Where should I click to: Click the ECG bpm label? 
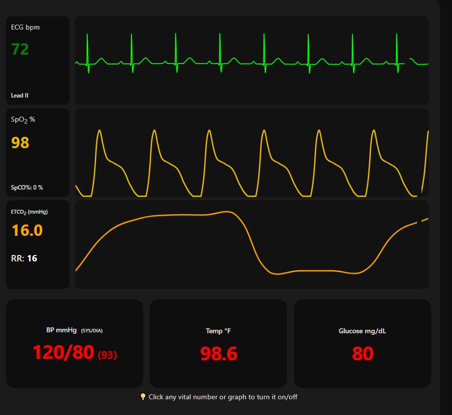tap(26, 28)
